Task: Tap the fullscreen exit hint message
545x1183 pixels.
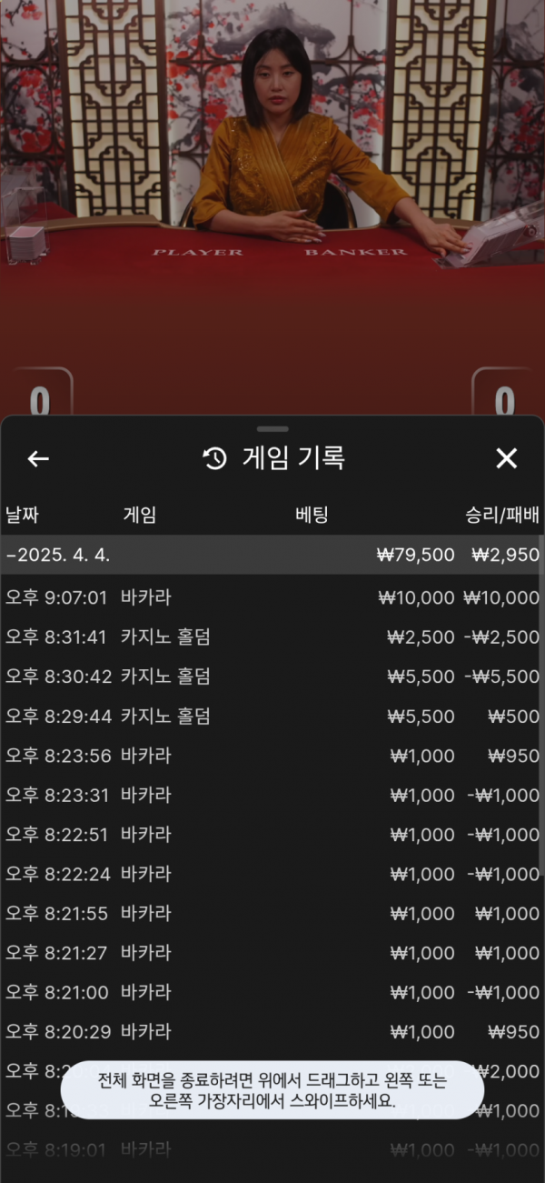Action: click(x=272, y=1089)
